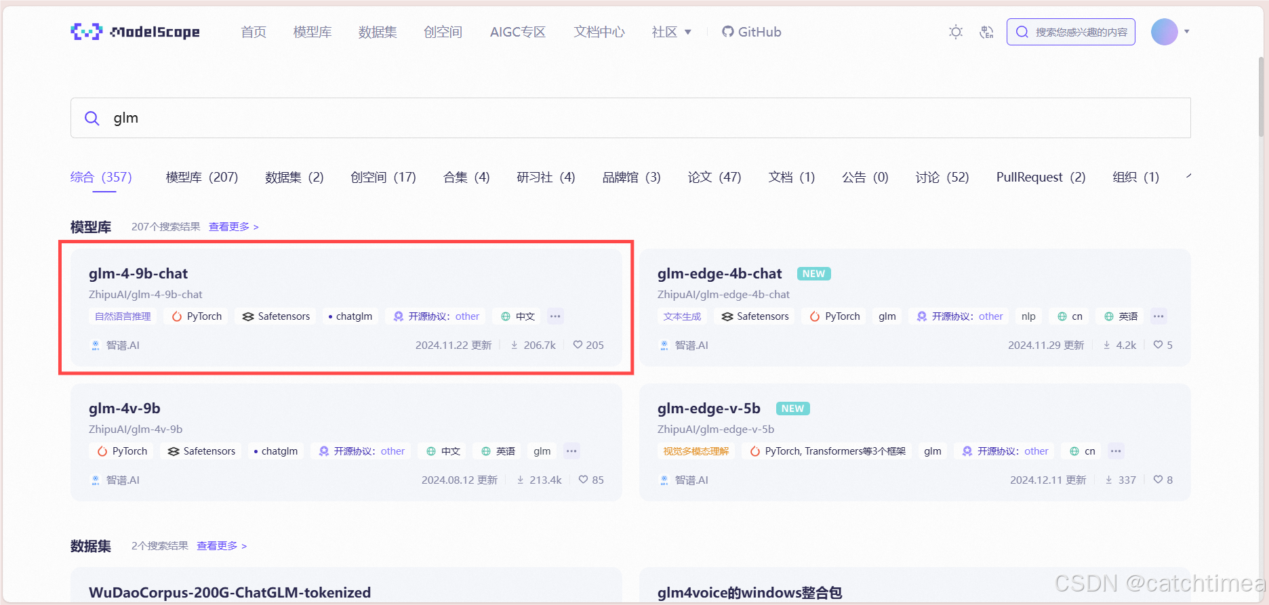Select the 研习社 (4) tab
This screenshot has width=1269, height=605.
[546, 178]
